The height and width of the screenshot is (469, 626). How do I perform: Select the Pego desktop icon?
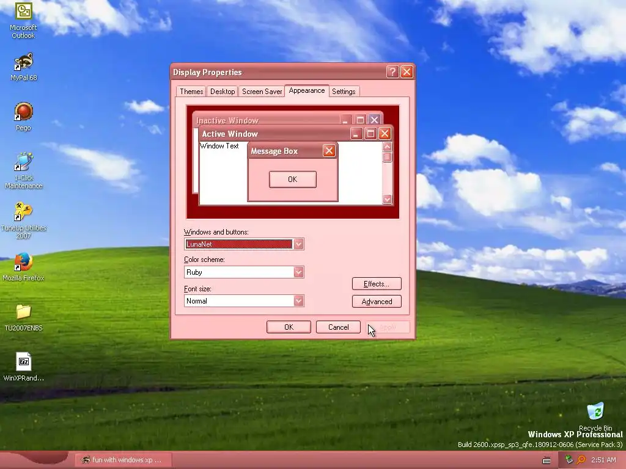[x=24, y=117]
